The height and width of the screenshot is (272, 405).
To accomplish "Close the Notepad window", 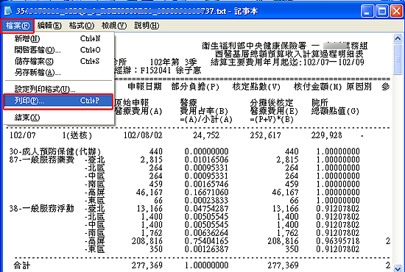I will (x=396, y=11).
